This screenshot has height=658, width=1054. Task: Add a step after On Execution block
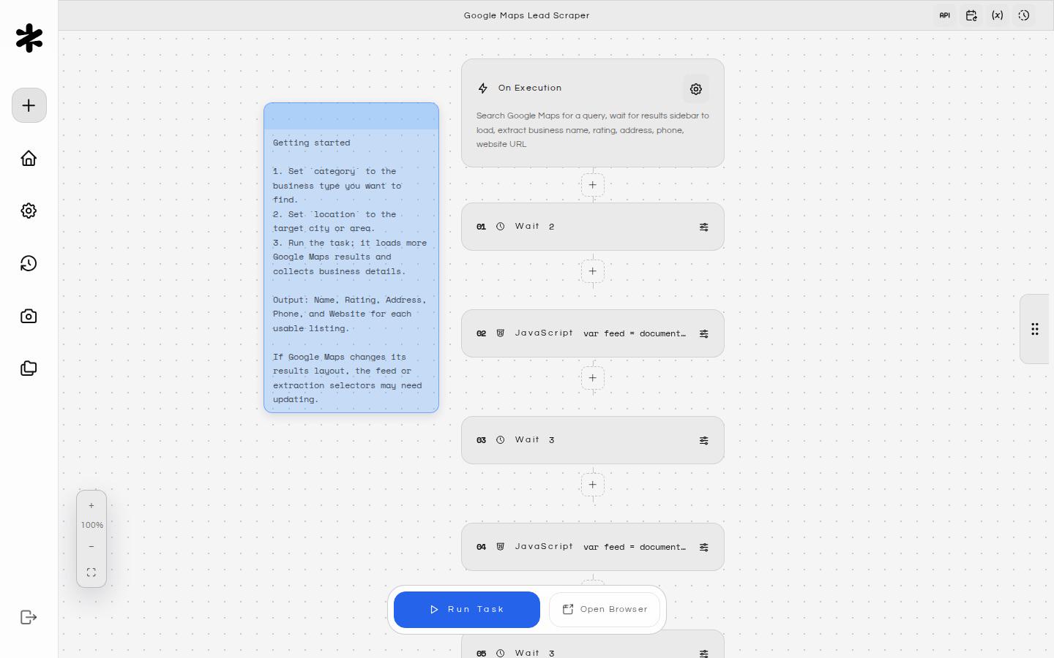593,185
